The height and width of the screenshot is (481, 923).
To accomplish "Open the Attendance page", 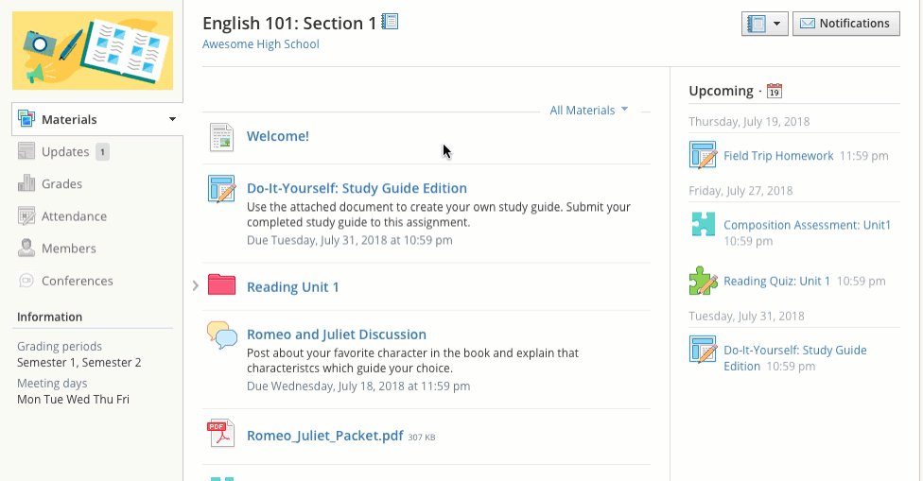I will coord(72,216).
